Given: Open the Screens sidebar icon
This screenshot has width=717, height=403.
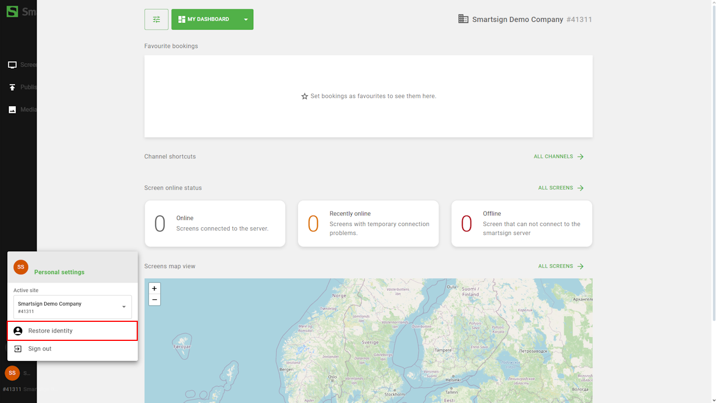Looking at the screenshot, I should click(12, 65).
